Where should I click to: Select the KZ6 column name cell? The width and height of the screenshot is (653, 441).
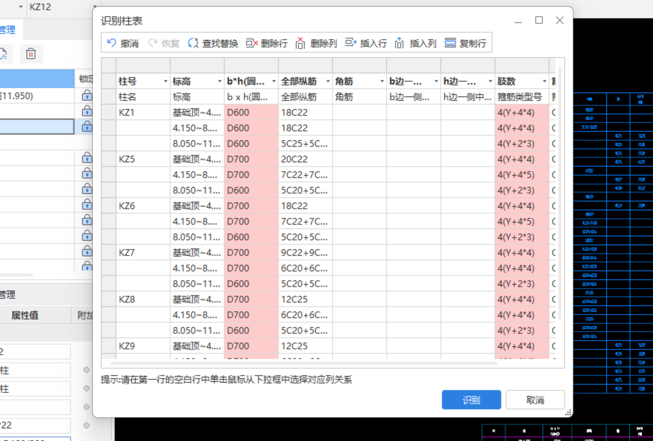tap(143, 206)
